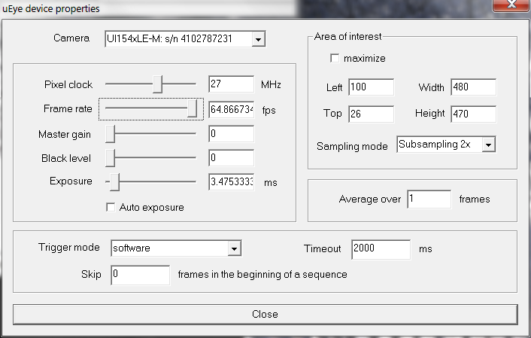This screenshot has width=531, height=338.
Task: Click the Black level slider handle
Action: (110, 158)
